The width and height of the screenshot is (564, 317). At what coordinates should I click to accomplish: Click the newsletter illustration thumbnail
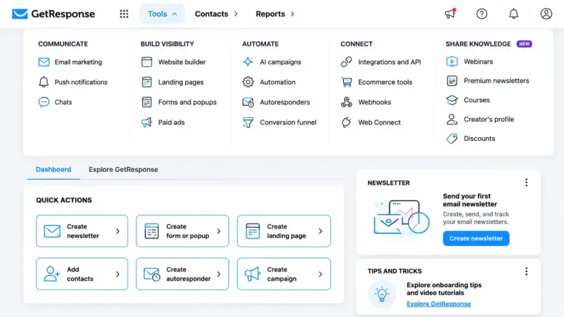(x=402, y=217)
